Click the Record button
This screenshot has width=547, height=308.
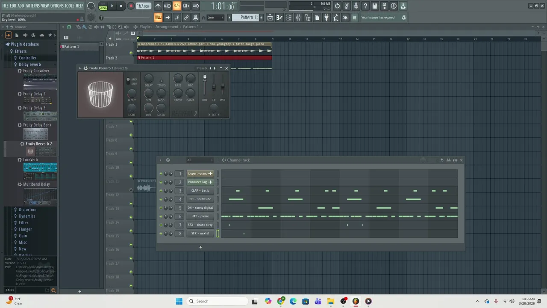(x=131, y=6)
